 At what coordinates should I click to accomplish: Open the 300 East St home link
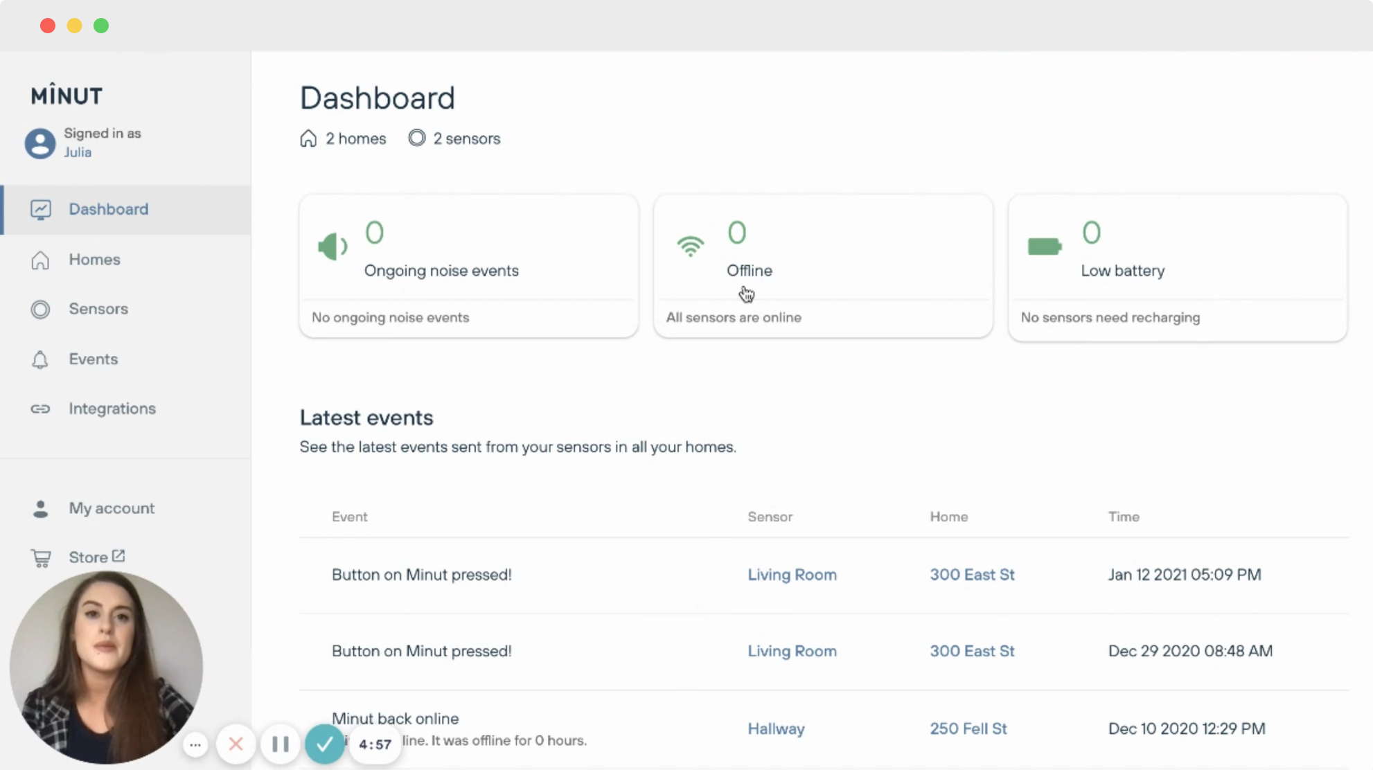972,575
